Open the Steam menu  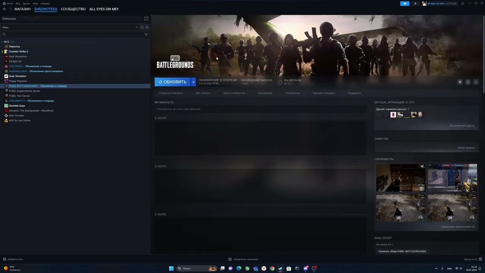click(10, 3)
